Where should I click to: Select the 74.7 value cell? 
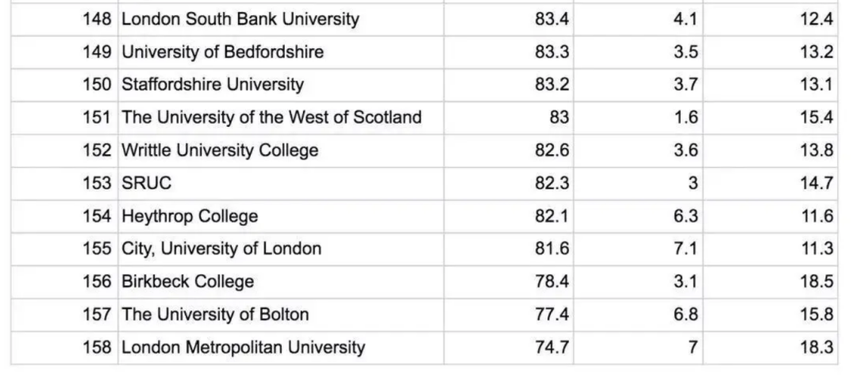tap(509, 348)
